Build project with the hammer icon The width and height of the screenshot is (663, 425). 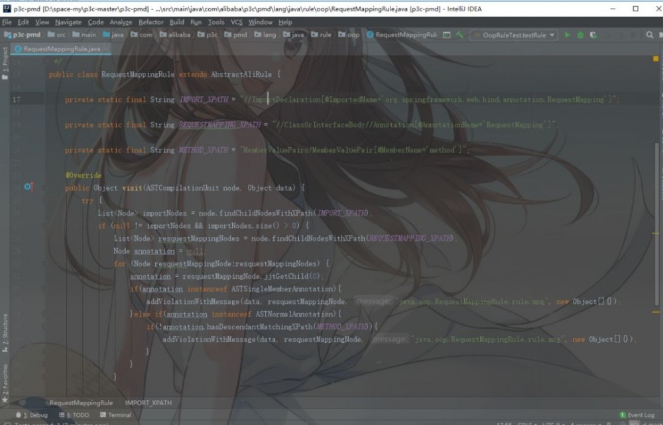459,35
